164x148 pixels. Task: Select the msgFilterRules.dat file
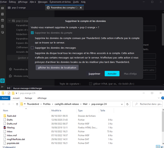tap(16, 139)
